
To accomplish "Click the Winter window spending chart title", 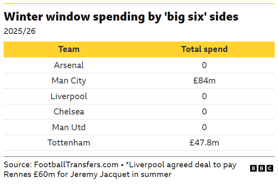I will 121,17.
